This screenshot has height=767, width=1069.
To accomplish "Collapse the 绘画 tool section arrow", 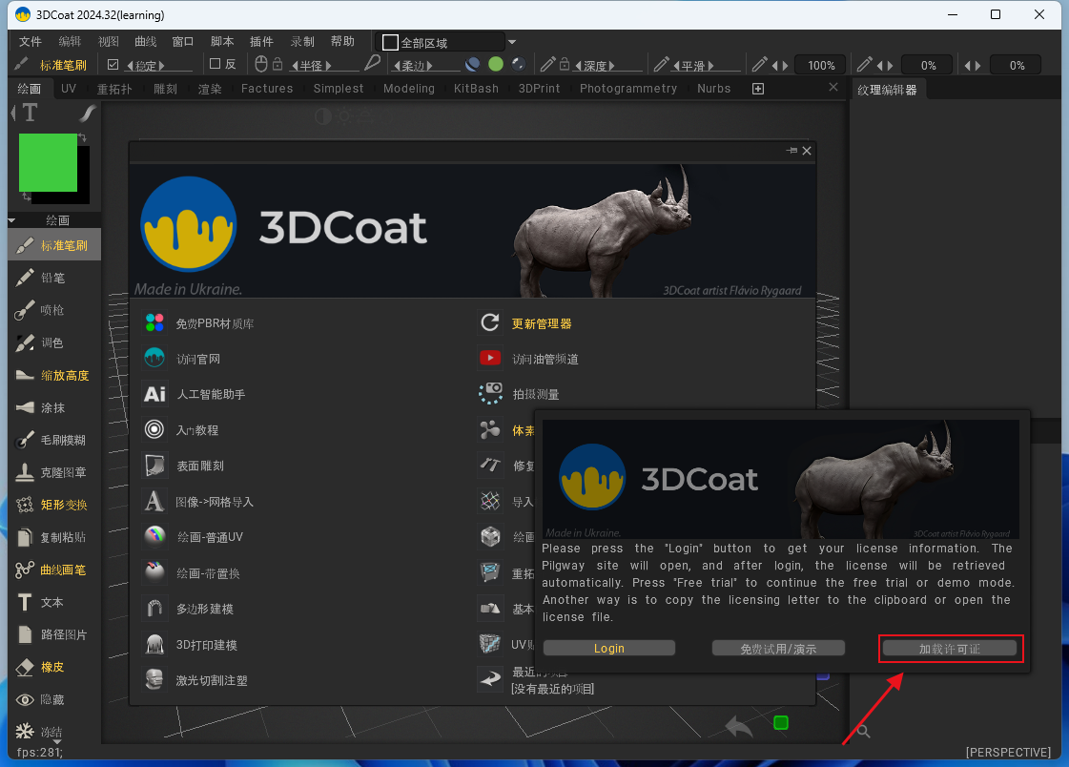I will click(x=11, y=221).
